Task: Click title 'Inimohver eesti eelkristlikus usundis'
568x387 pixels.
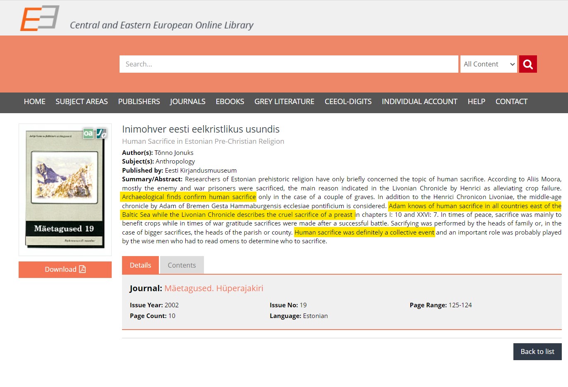Action: click(201, 129)
